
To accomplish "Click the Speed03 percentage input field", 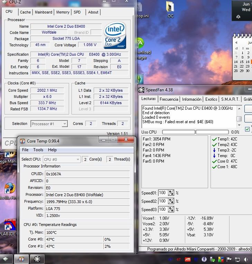I will pyautogui.click(x=163, y=209).
